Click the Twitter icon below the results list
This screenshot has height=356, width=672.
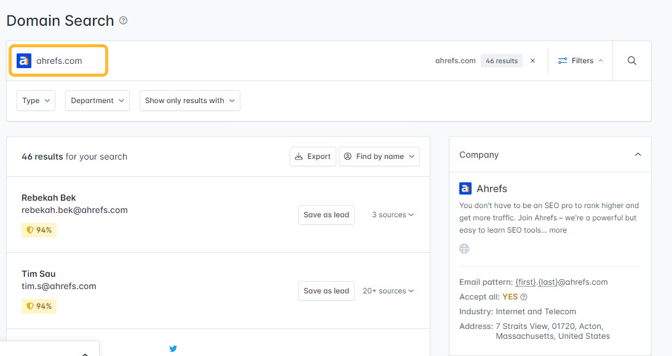tap(173, 348)
